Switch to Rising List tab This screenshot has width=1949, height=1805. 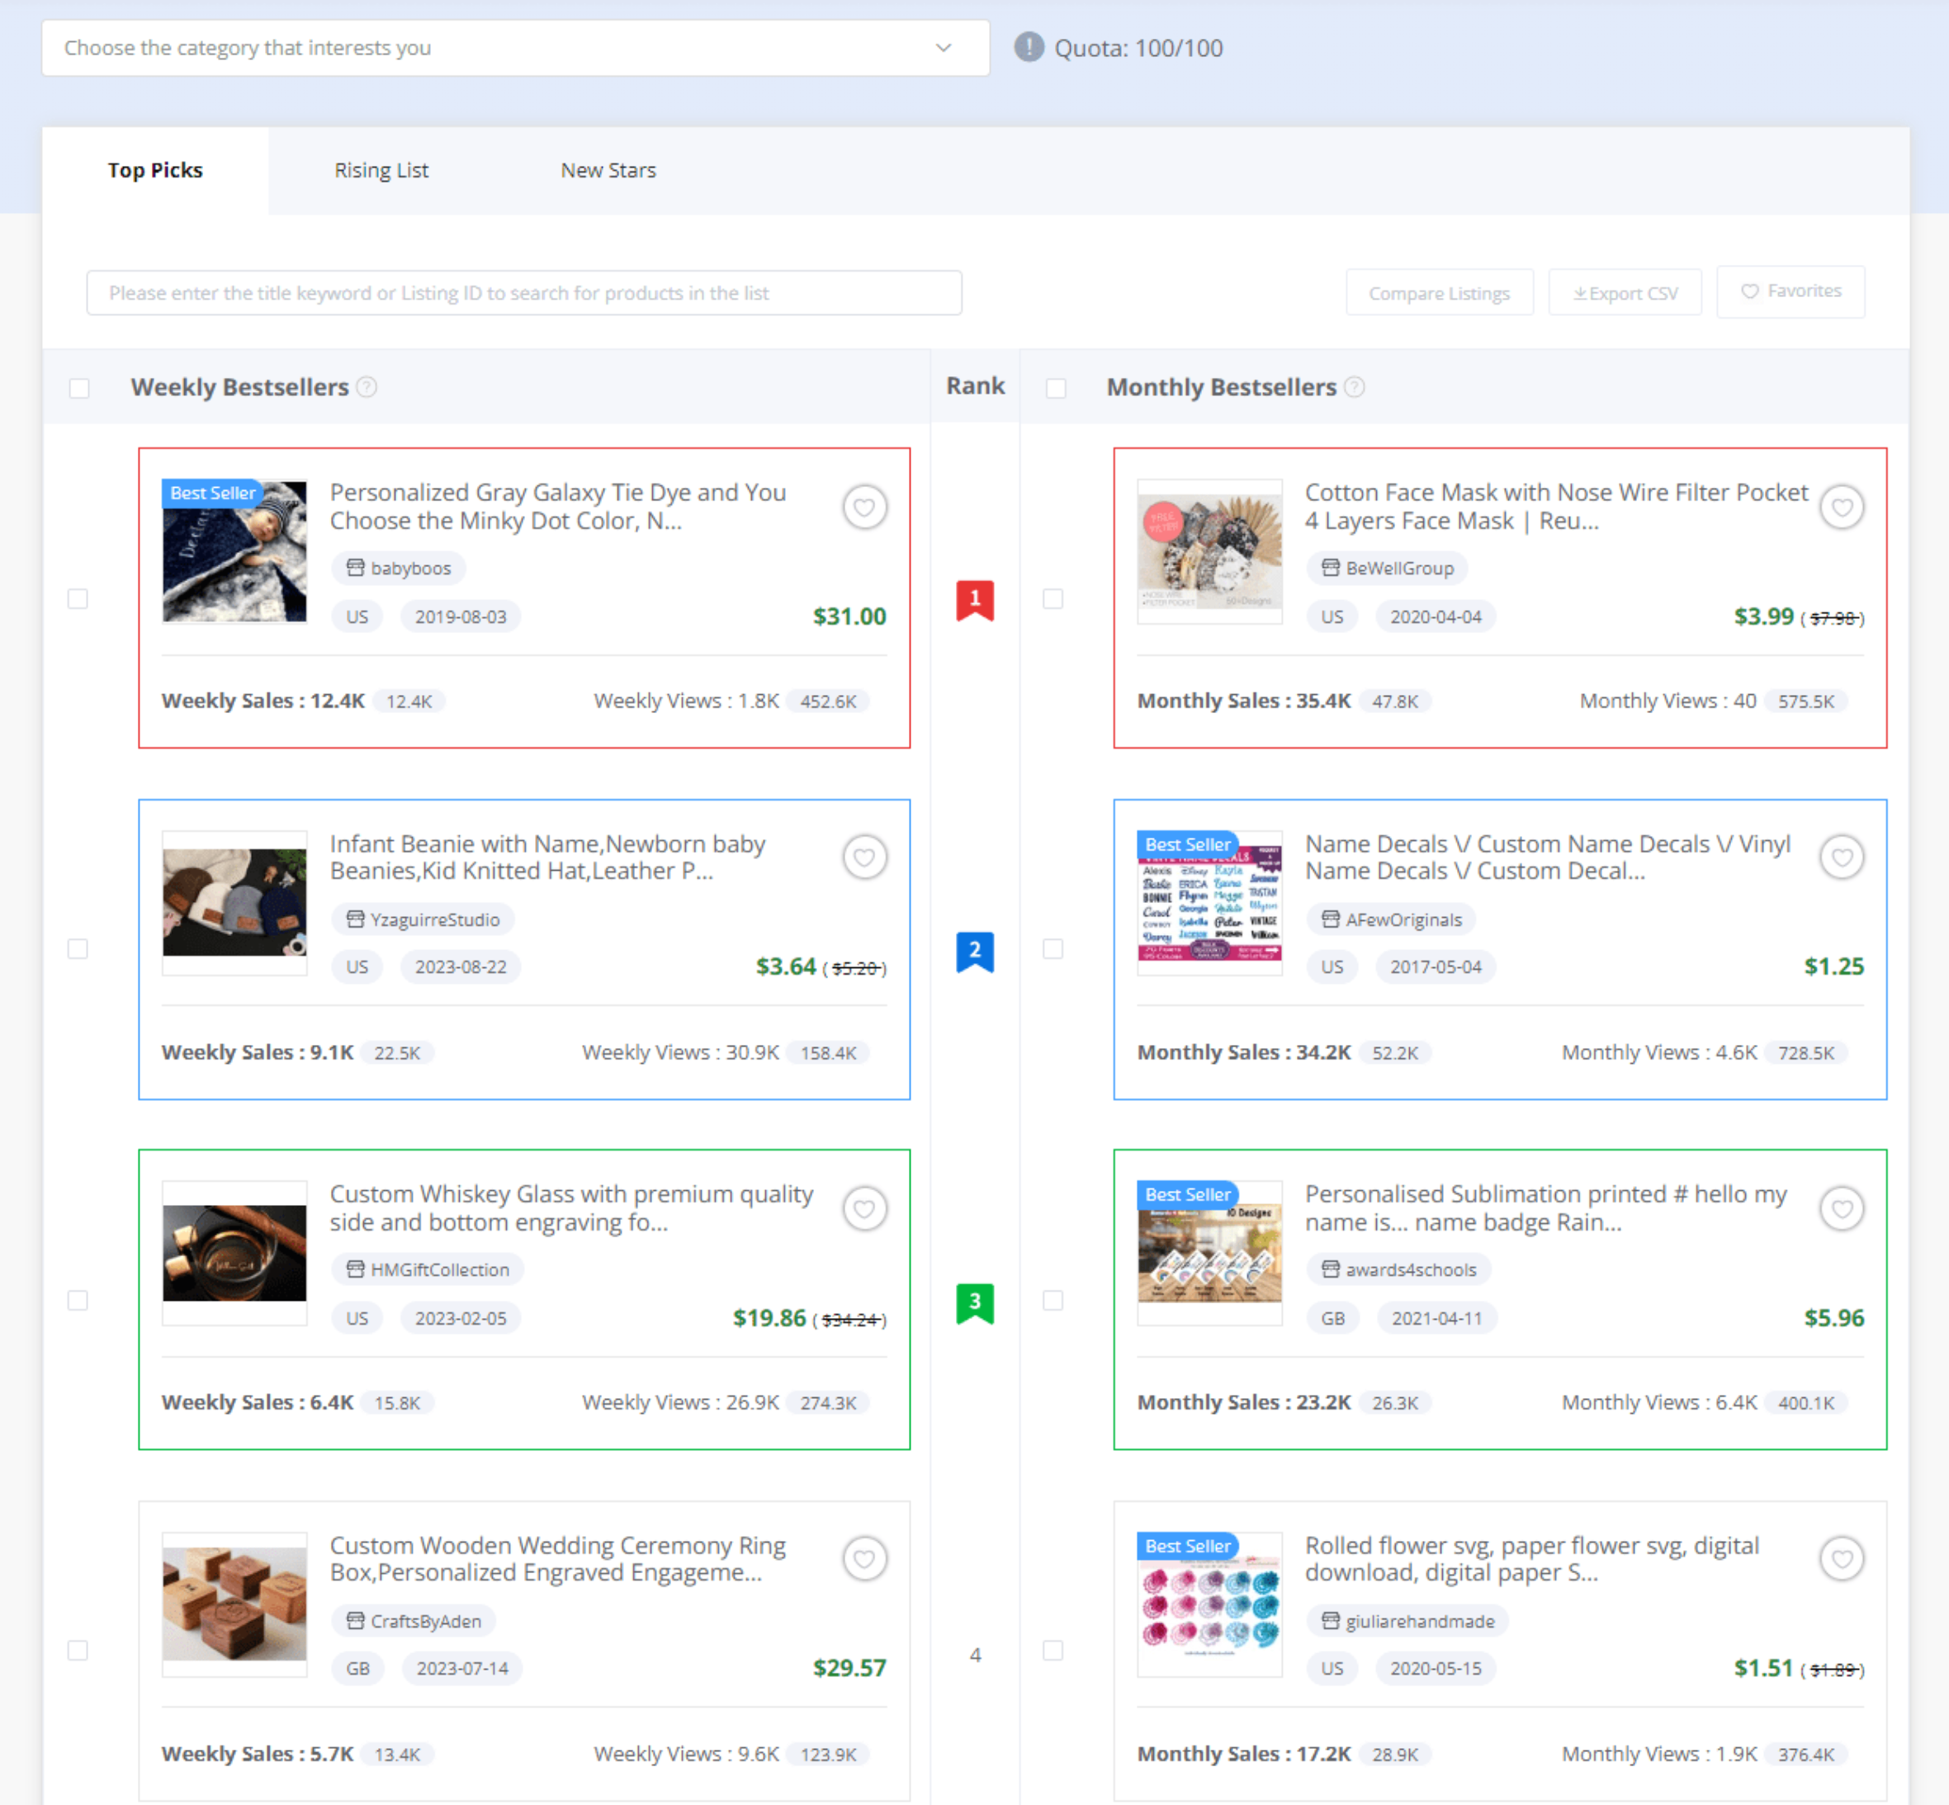pyautogui.click(x=381, y=170)
